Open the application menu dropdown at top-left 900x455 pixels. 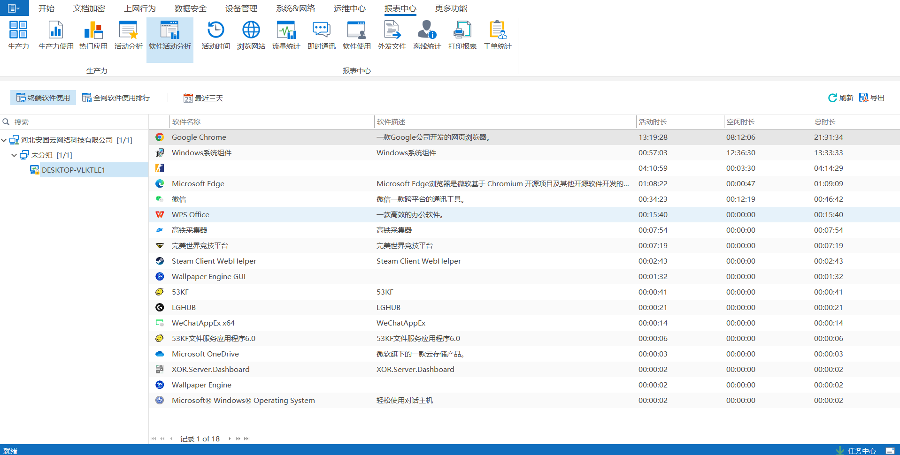(x=14, y=8)
